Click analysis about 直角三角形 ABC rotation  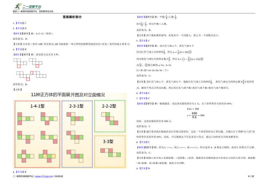(72, 44)
